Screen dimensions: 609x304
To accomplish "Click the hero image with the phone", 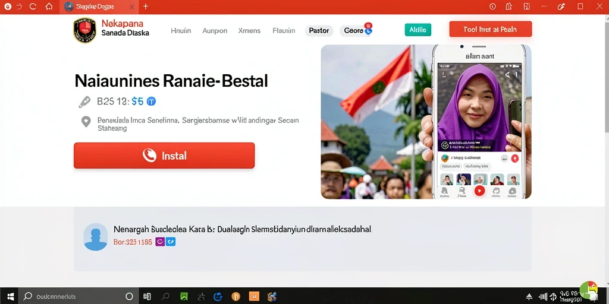I will [x=426, y=122].
